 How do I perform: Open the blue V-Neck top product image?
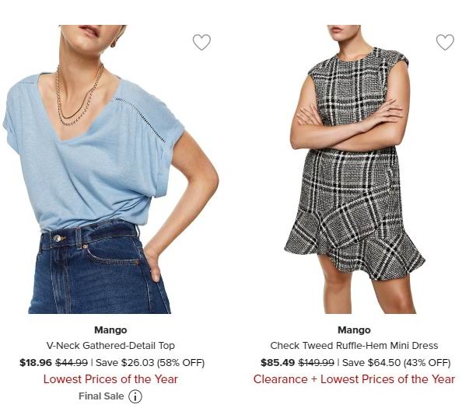110,169
